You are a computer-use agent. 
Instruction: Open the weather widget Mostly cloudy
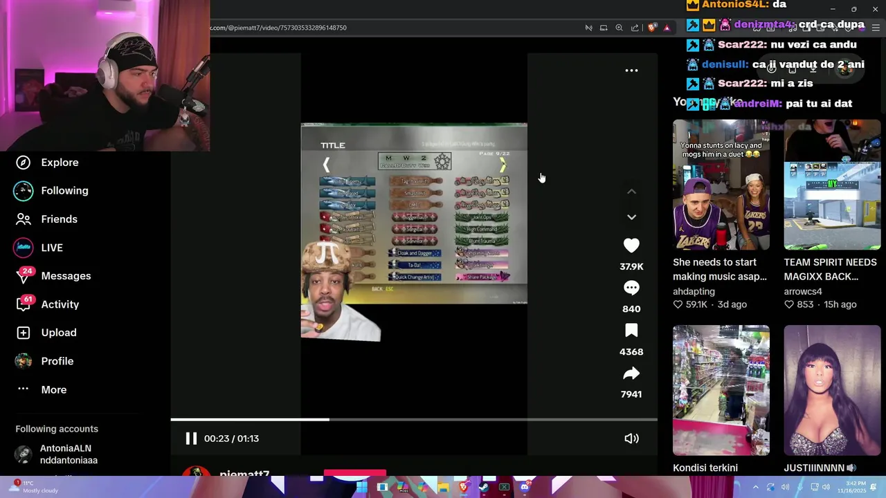32,487
